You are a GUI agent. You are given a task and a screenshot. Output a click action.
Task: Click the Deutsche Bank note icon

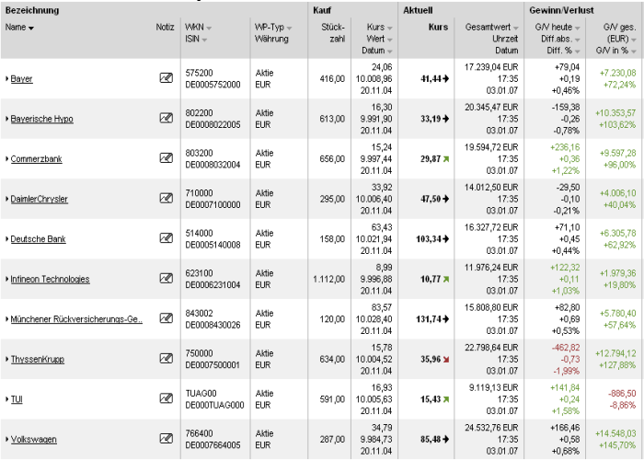click(166, 238)
